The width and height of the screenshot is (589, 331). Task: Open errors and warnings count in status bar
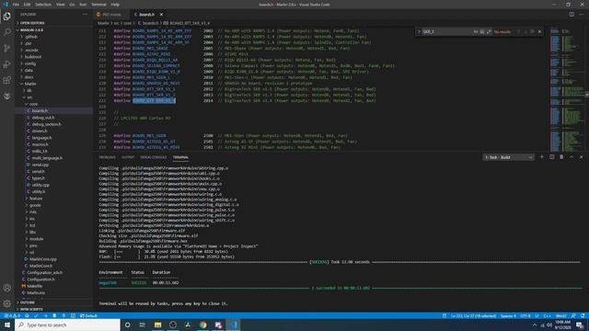coord(12,315)
